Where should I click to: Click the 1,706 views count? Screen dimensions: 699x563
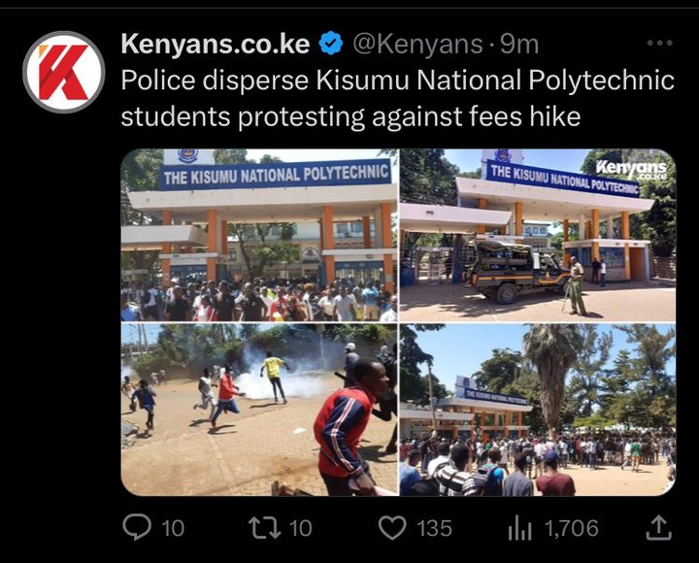[x=571, y=528]
